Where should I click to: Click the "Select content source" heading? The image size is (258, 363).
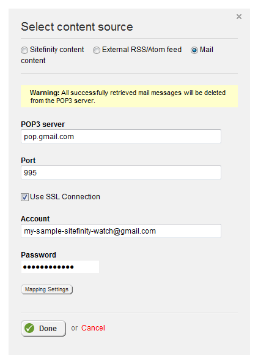[77, 26]
